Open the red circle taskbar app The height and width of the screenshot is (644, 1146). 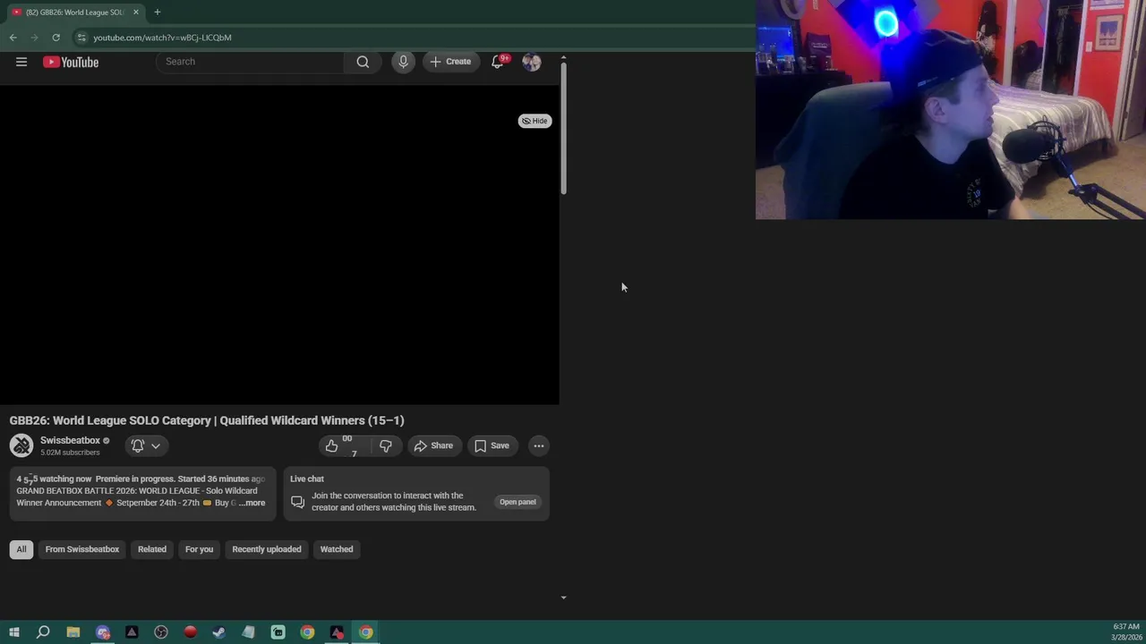(190, 632)
